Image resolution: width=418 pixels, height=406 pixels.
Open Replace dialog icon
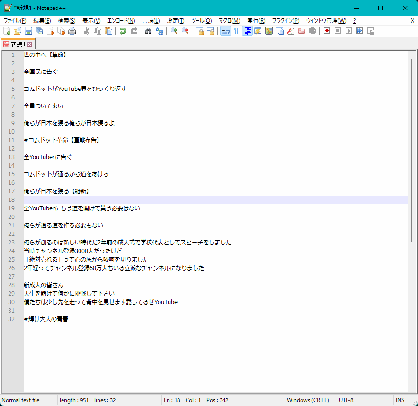coord(159,31)
